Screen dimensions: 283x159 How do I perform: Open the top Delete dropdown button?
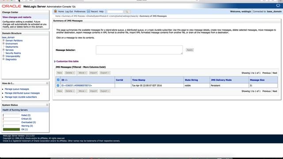coord(70,73)
